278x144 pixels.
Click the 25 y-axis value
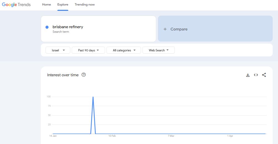point(49,125)
